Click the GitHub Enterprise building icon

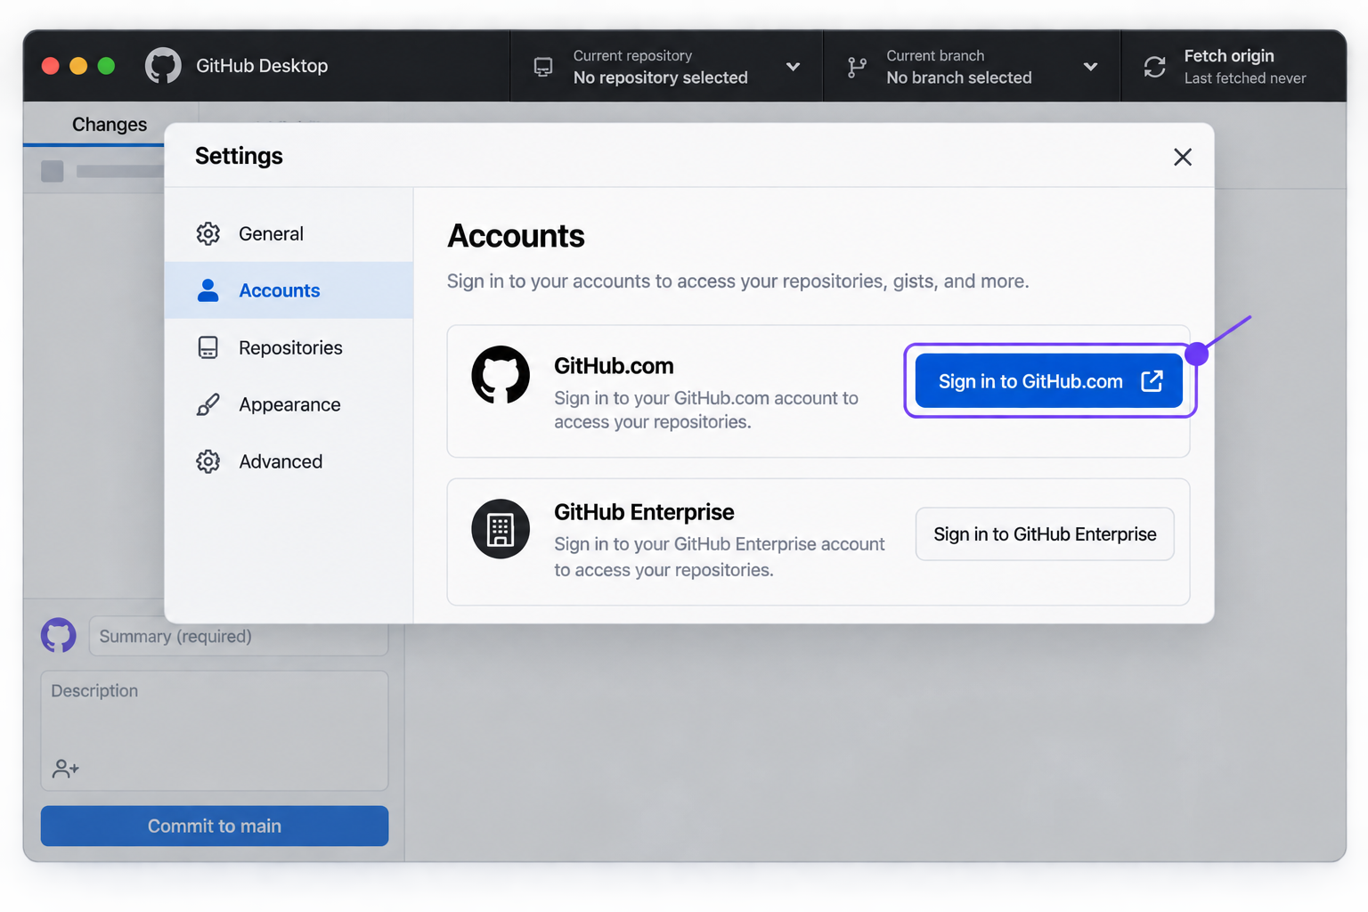coord(501,529)
